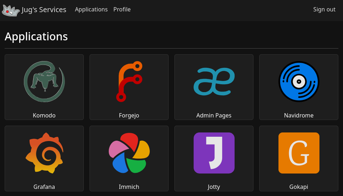Click the Jug's Services brand title
Image resolution: width=343 pixels, height=196 pixels.
[44, 10]
